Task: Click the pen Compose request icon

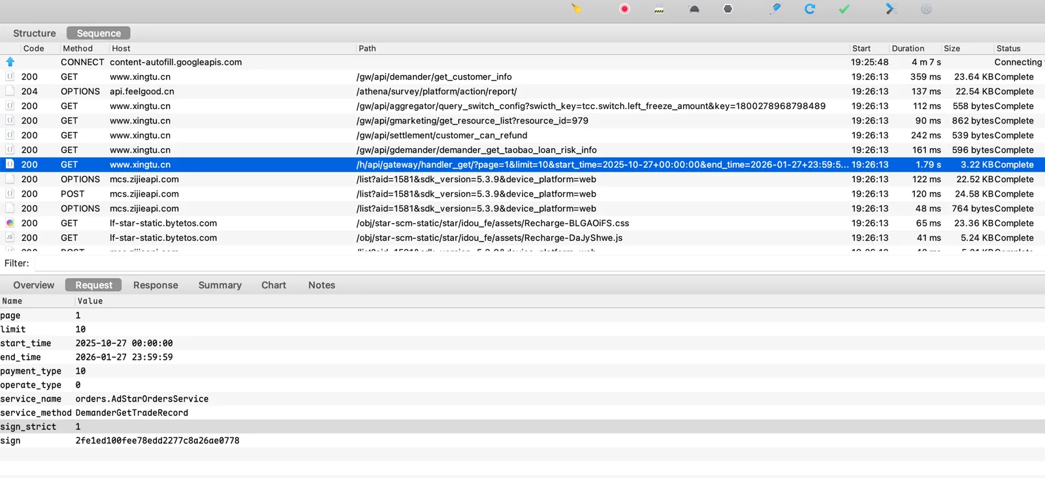Action: click(775, 9)
